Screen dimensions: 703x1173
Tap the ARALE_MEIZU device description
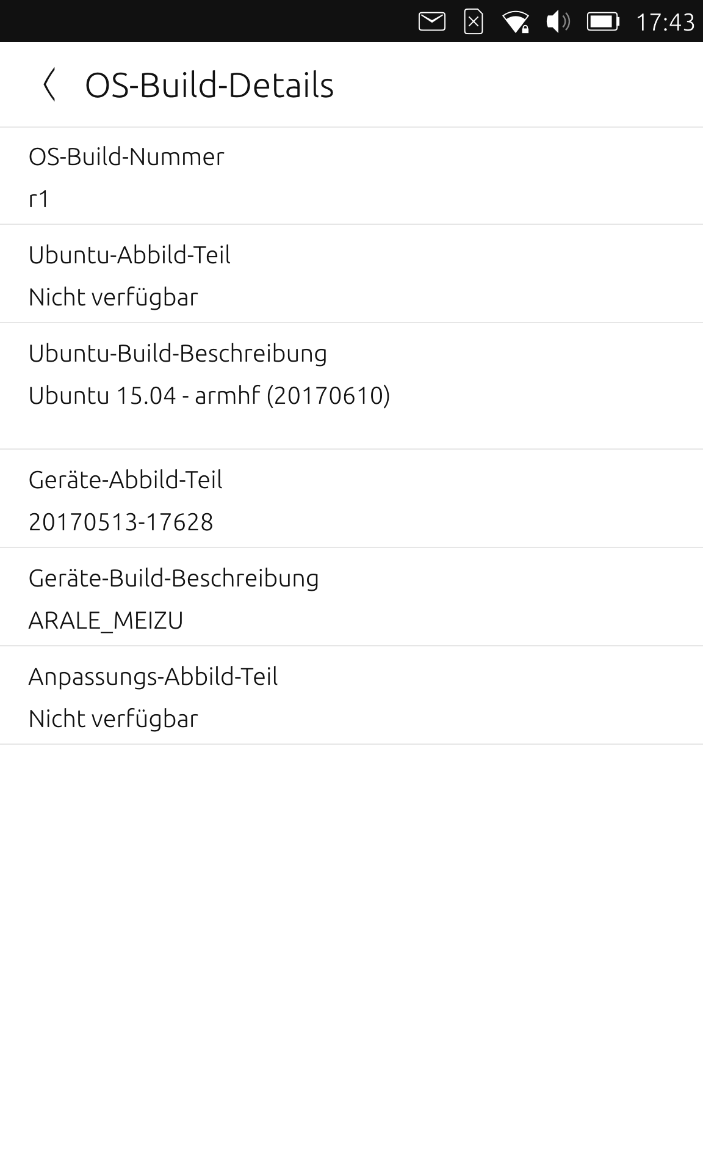coord(106,621)
